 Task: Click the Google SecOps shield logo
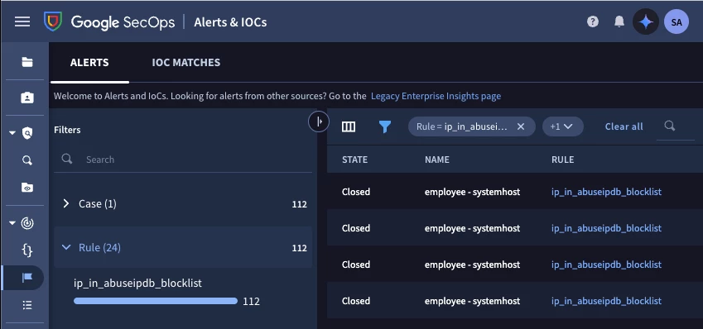coord(53,21)
